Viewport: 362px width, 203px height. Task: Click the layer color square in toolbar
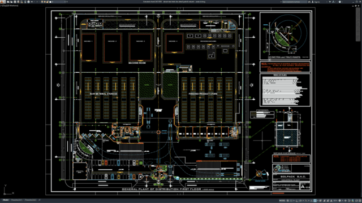coord(50,2)
